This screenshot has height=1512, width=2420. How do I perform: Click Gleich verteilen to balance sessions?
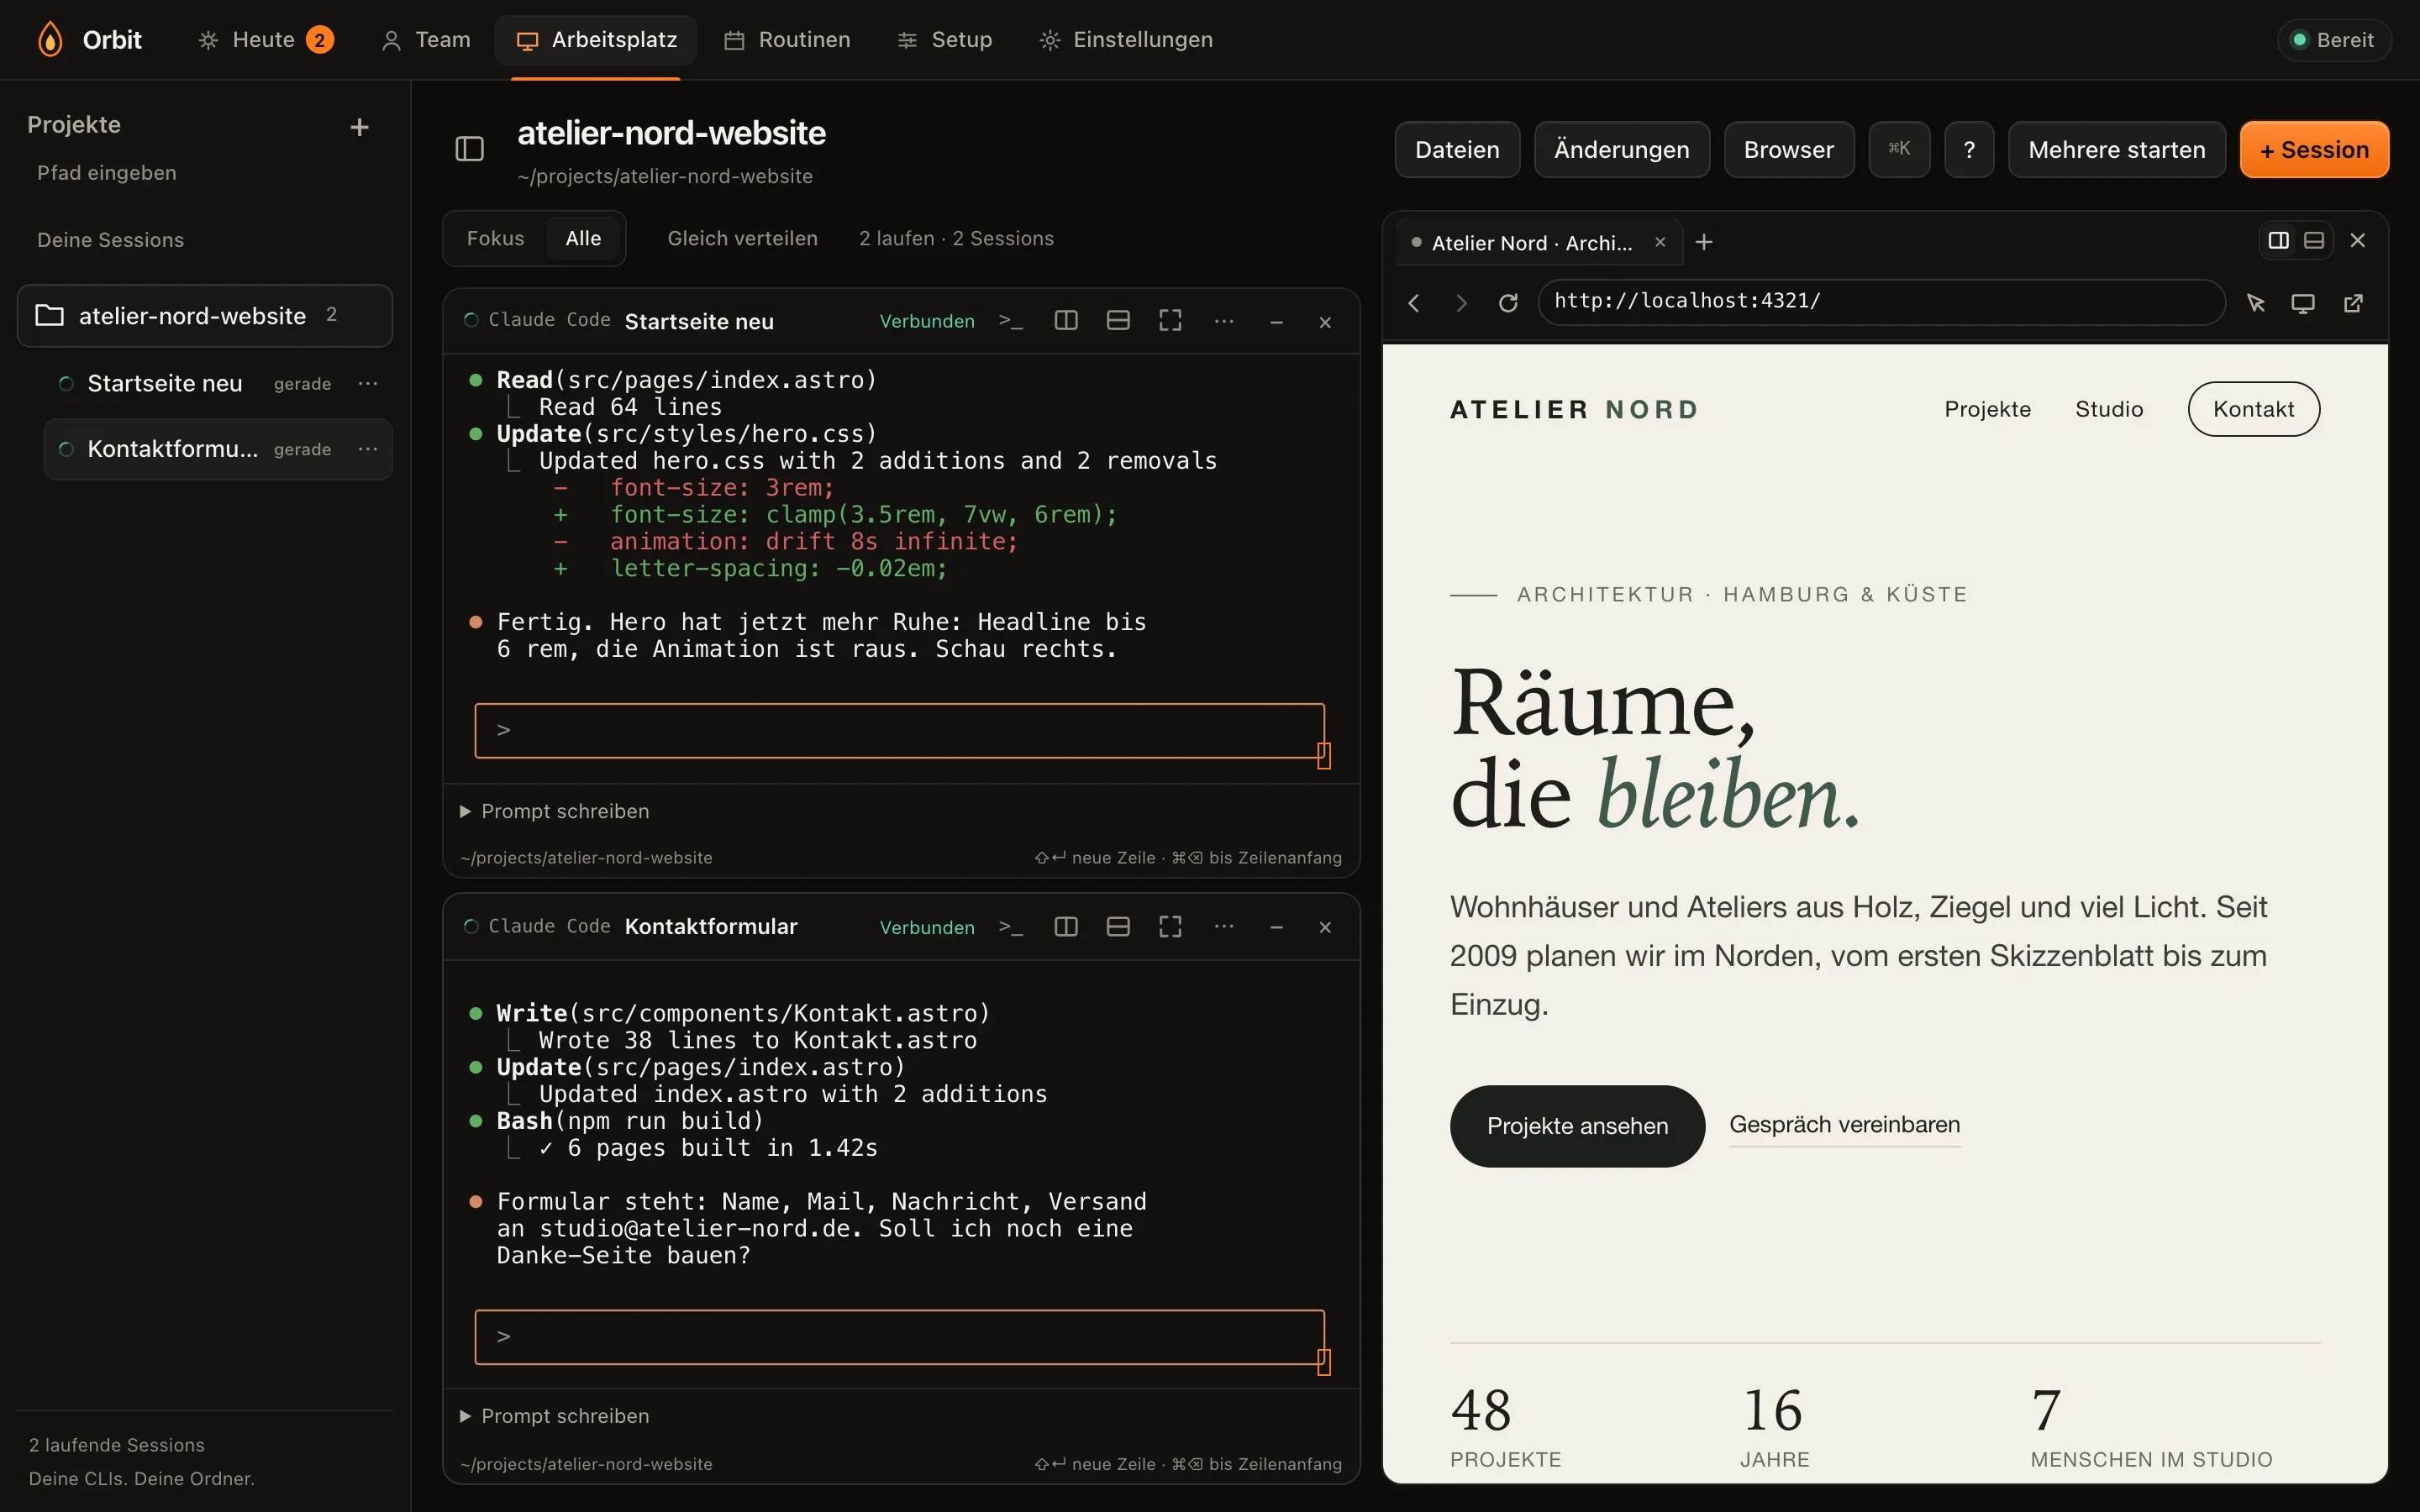point(742,238)
